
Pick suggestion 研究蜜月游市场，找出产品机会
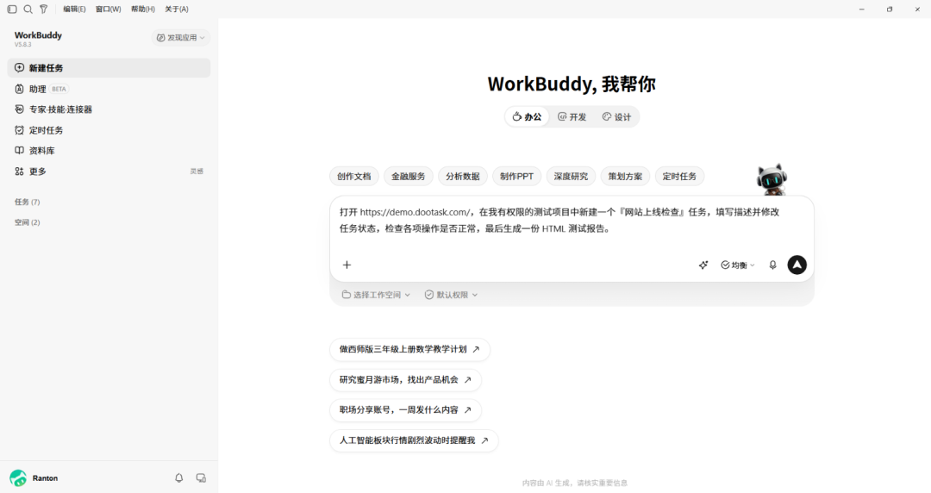(x=405, y=379)
